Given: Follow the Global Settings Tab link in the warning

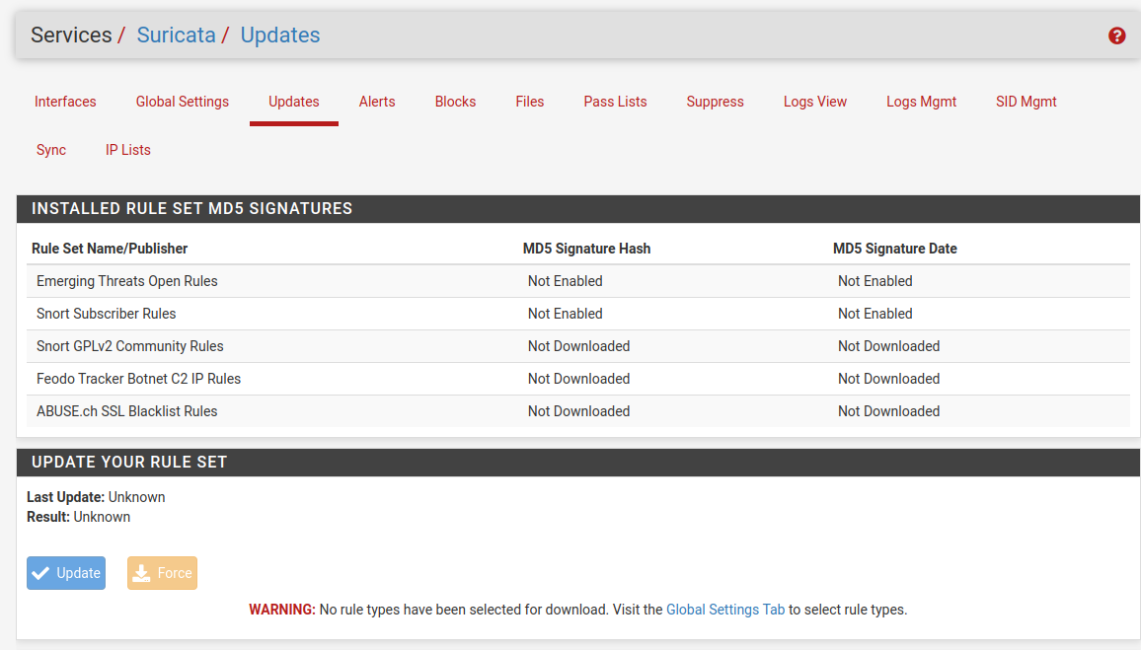Looking at the screenshot, I should click(725, 610).
